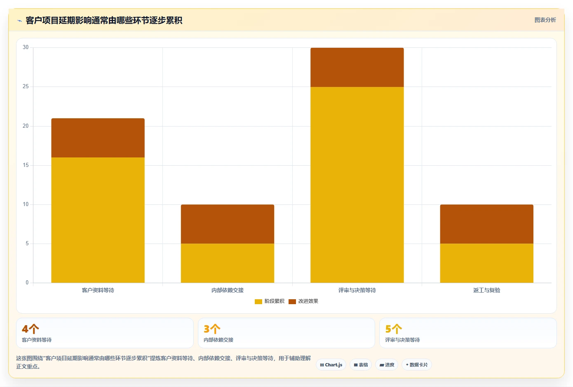Toggle the 改进效果 legend brown swatch

tap(292, 302)
